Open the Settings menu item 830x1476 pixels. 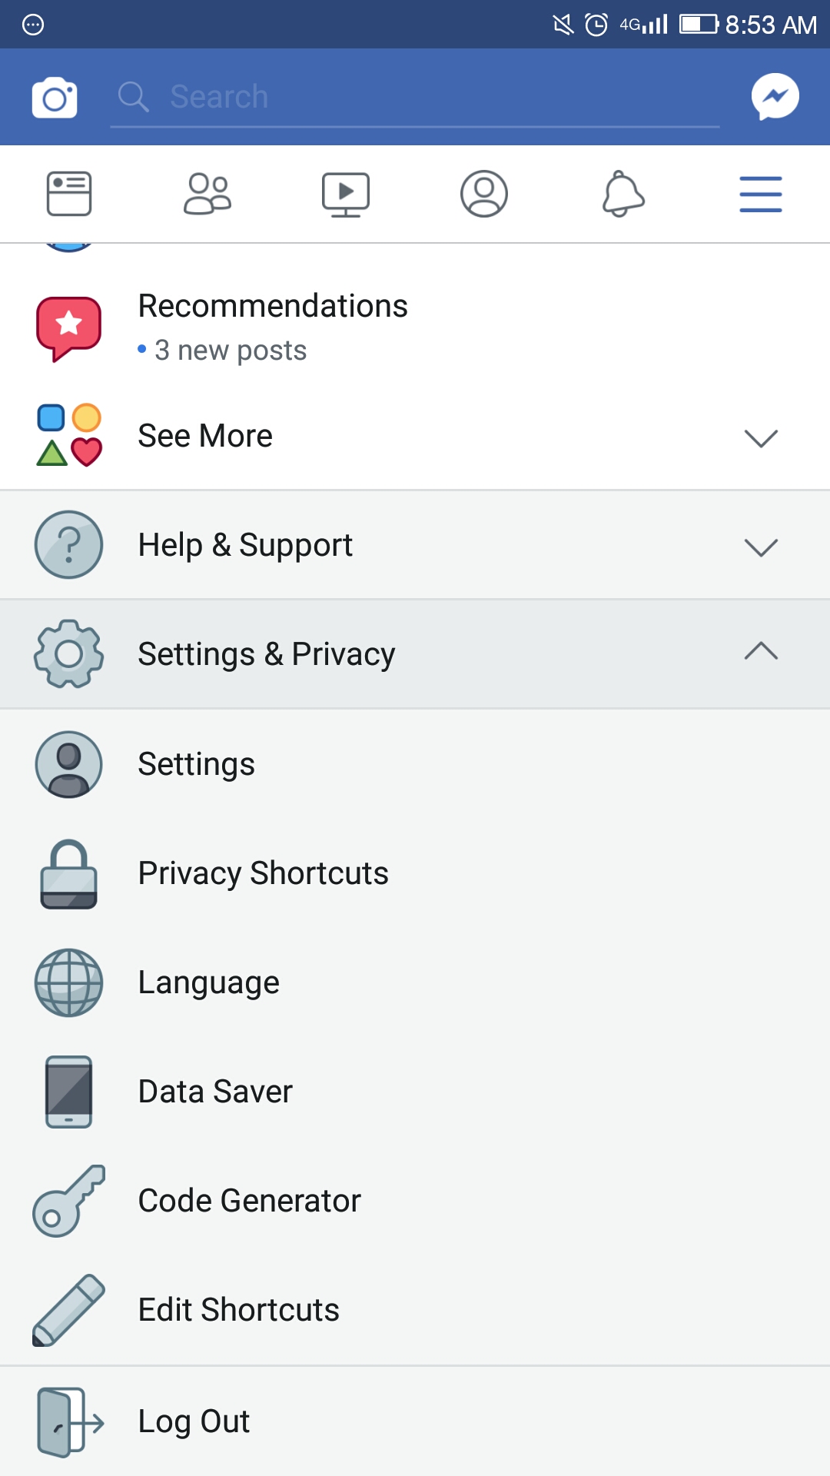[197, 764]
